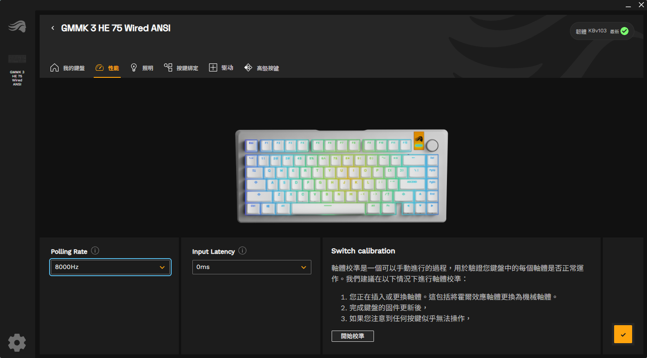Open the 驱动 tab
Image resolution: width=647 pixels, height=358 pixels.
(x=221, y=68)
